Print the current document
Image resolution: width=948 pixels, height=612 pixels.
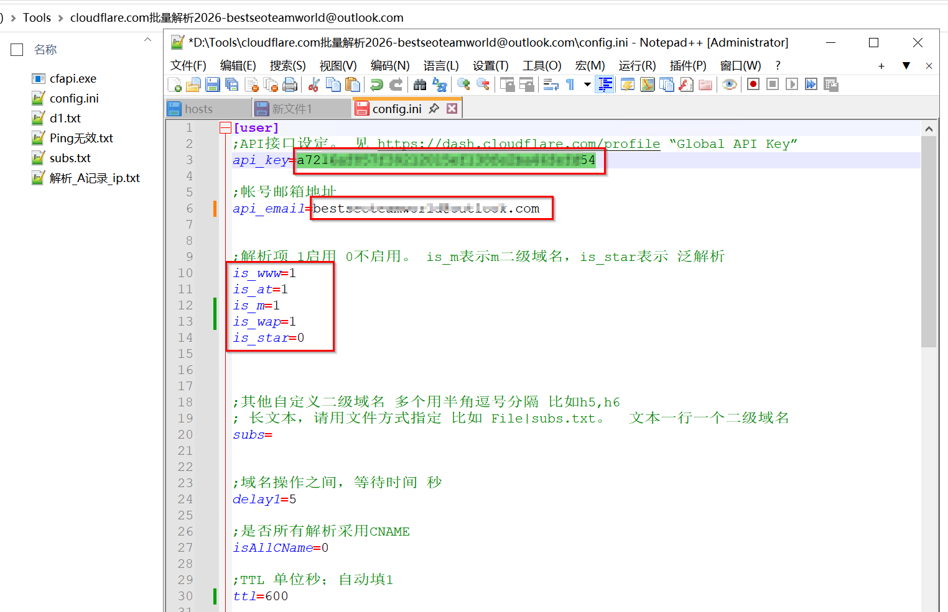click(x=290, y=84)
